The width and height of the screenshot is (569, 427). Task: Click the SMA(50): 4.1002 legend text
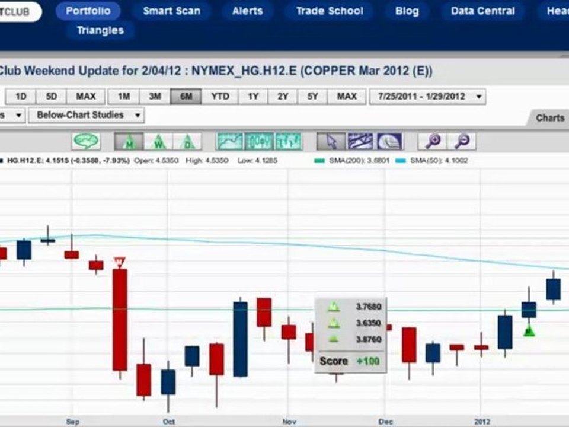click(x=439, y=161)
